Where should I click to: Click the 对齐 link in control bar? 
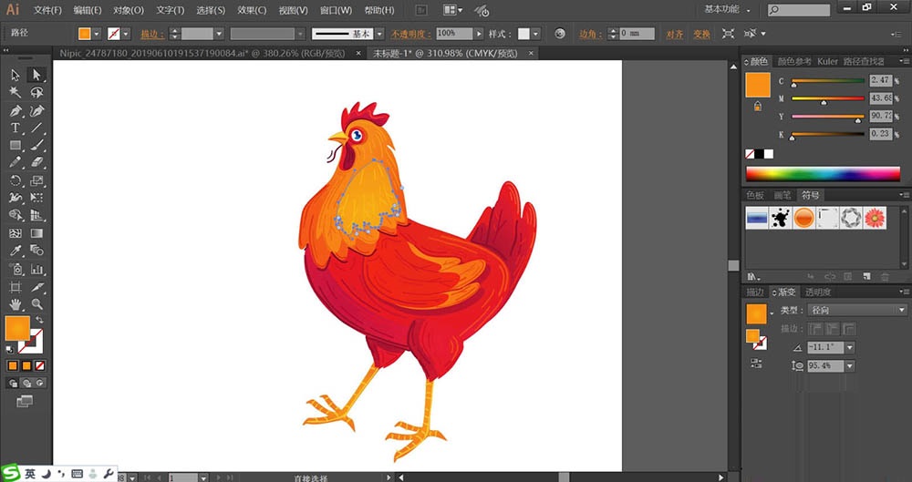pyautogui.click(x=675, y=34)
